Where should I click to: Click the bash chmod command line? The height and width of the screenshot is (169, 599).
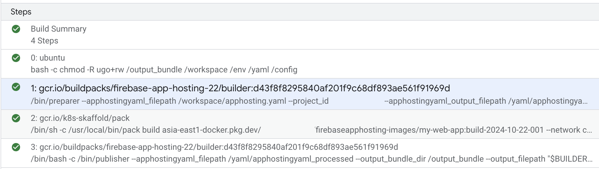(x=164, y=70)
